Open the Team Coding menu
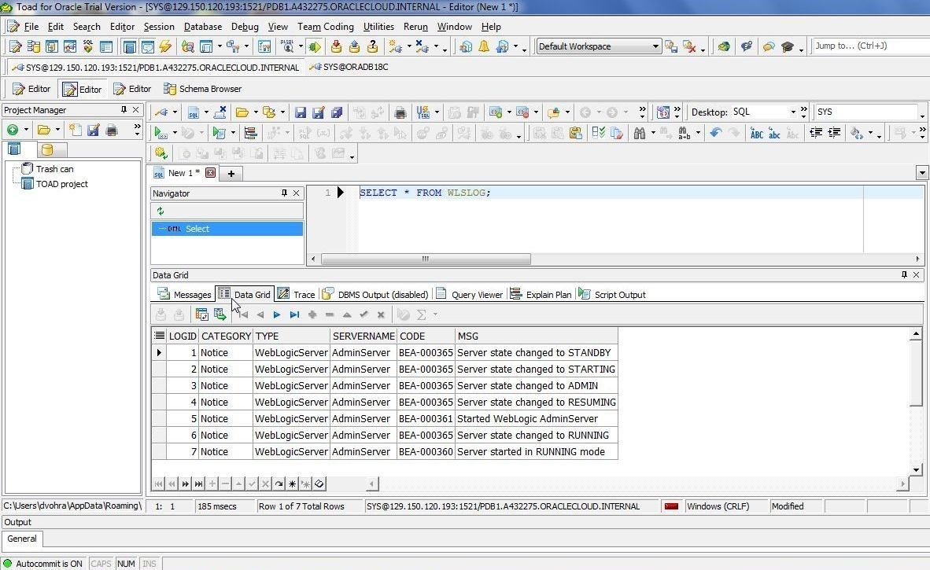Screen dimensions: 930x570 [325, 27]
